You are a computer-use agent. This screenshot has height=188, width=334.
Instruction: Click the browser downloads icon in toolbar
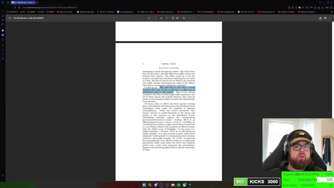[x=322, y=8]
